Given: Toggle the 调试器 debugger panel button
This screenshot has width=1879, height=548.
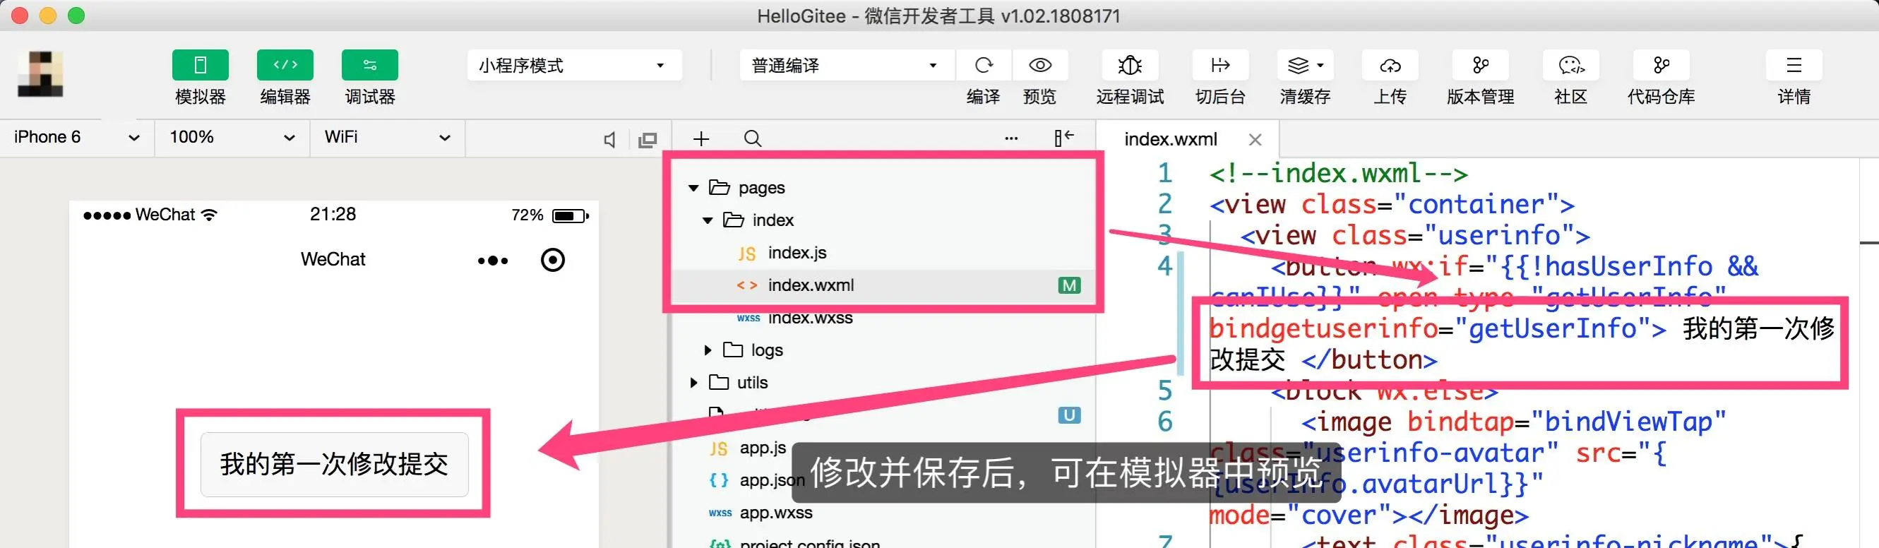Looking at the screenshot, I should point(370,65).
